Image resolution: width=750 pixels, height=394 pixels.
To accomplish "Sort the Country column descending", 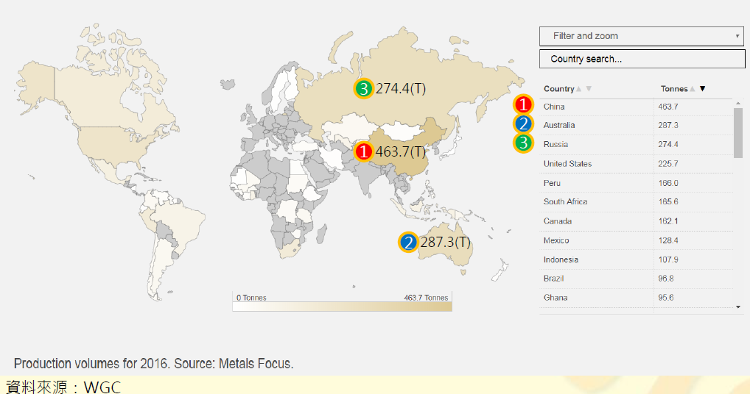I will pyautogui.click(x=589, y=89).
